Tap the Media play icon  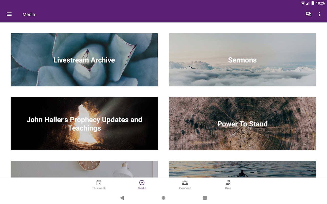tap(142, 183)
